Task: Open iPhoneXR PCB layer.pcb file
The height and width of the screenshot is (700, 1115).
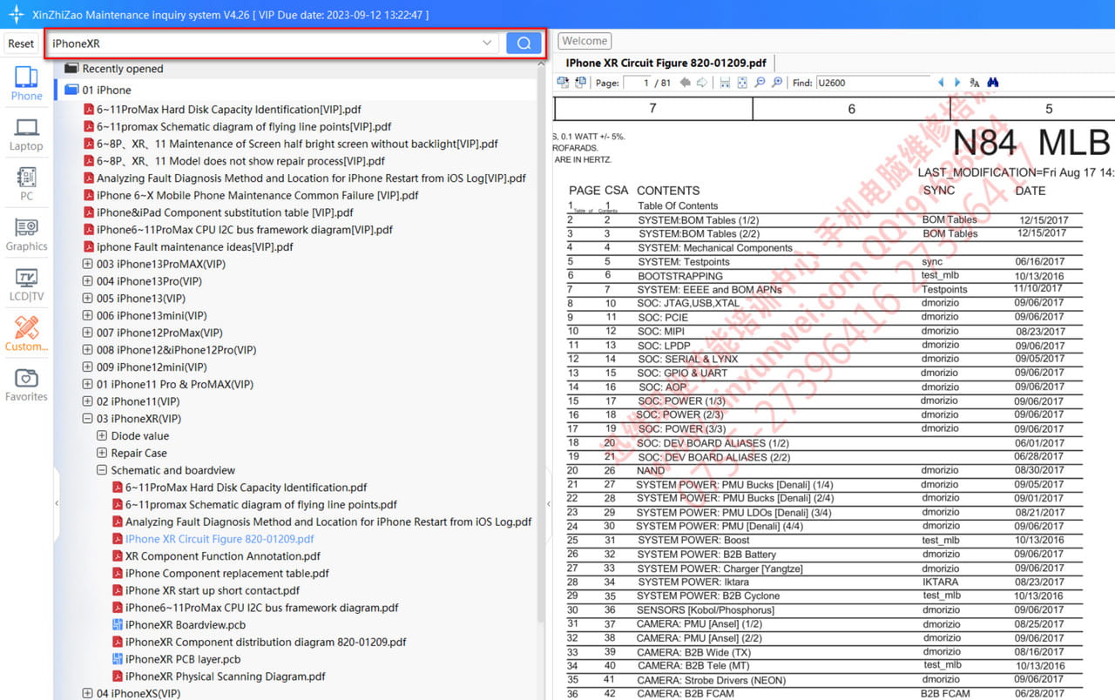Action: 182,659
